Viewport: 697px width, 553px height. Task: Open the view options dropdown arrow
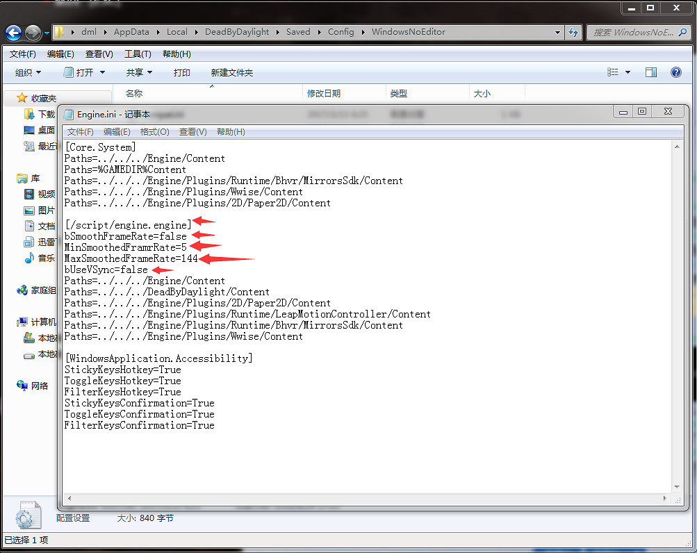point(628,72)
